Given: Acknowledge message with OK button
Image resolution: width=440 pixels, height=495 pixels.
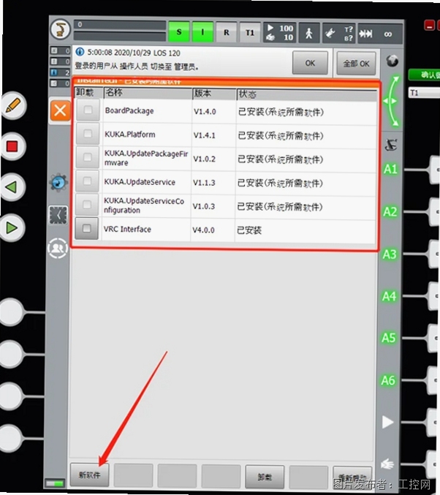Looking at the screenshot, I should pos(310,63).
